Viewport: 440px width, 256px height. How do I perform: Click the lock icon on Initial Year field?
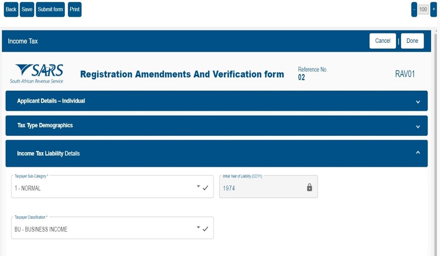[x=309, y=187]
